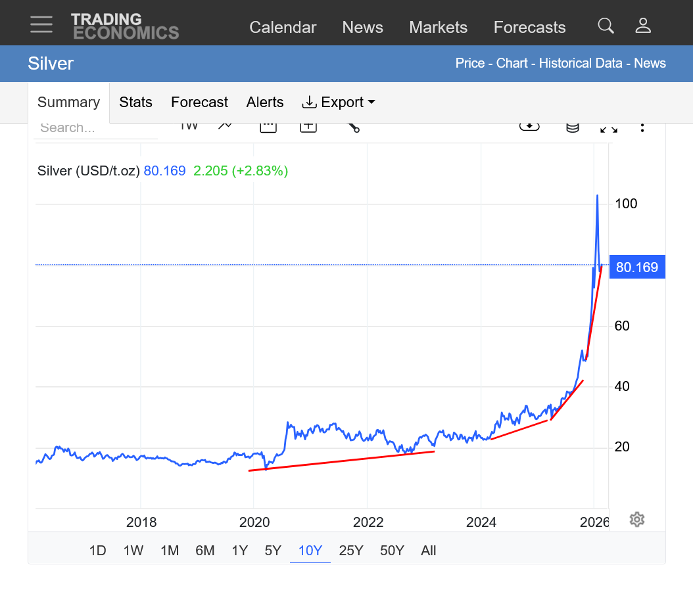Click the cloud download icon
Screen dimensions: 693x592
click(x=529, y=126)
